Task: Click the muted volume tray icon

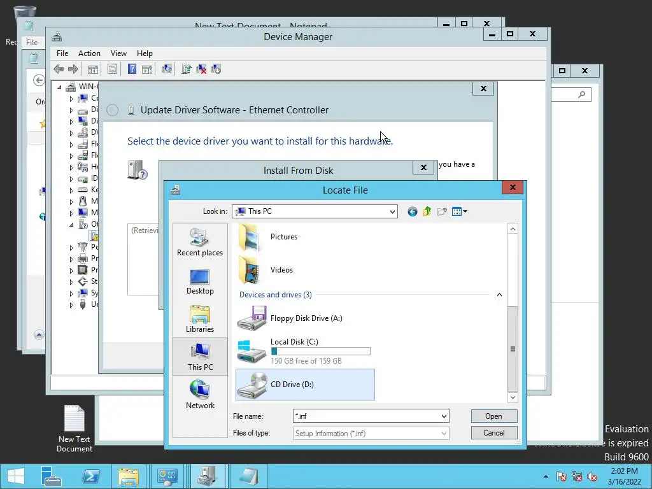Action: point(592,476)
